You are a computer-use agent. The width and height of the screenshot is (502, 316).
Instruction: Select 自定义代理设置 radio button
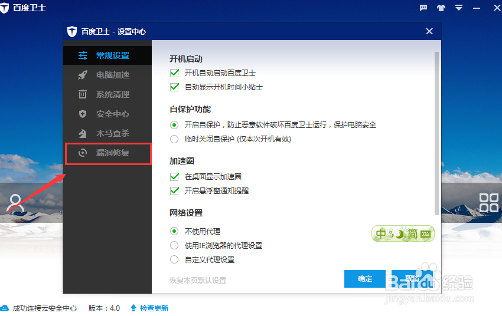point(174,259)
